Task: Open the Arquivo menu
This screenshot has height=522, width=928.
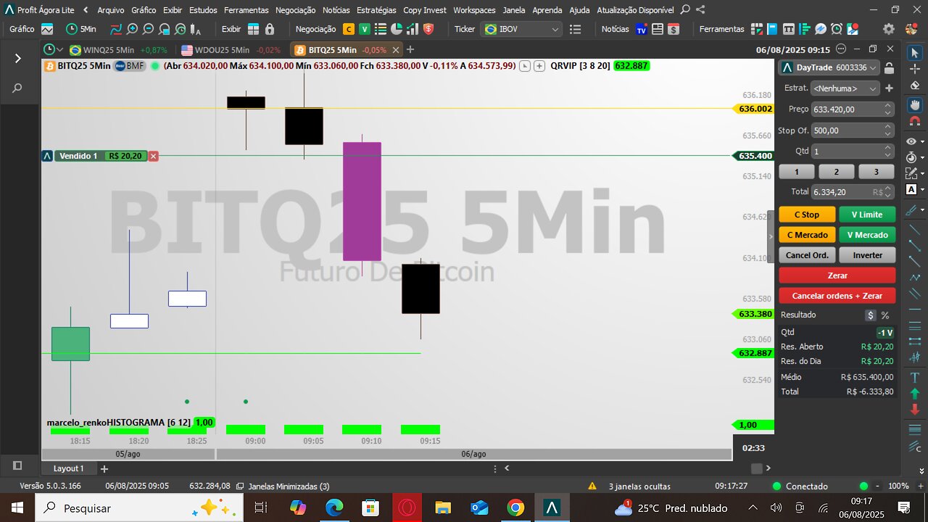Action: pyautogui.click(x=110, y=10)
